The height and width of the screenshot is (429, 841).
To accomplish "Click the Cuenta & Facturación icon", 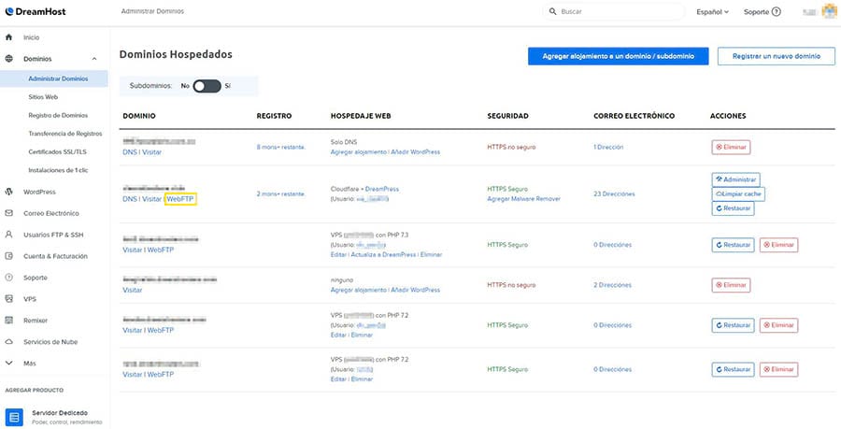I will 9,256.
